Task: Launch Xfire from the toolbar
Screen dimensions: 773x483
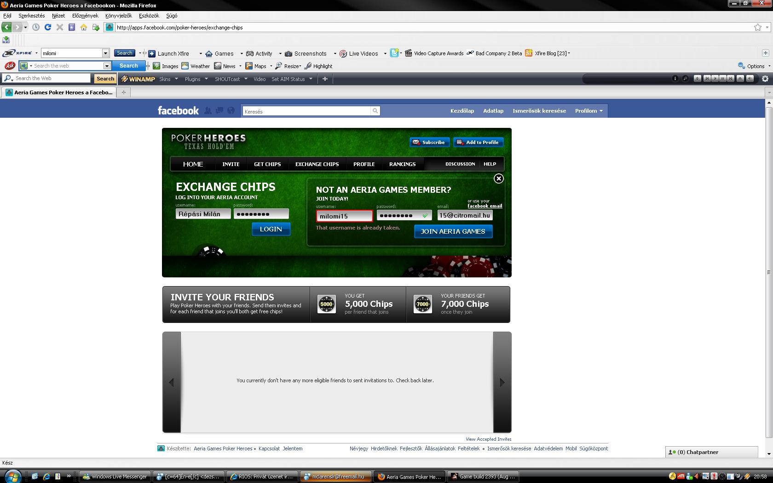Action: [x=169, y=53]
